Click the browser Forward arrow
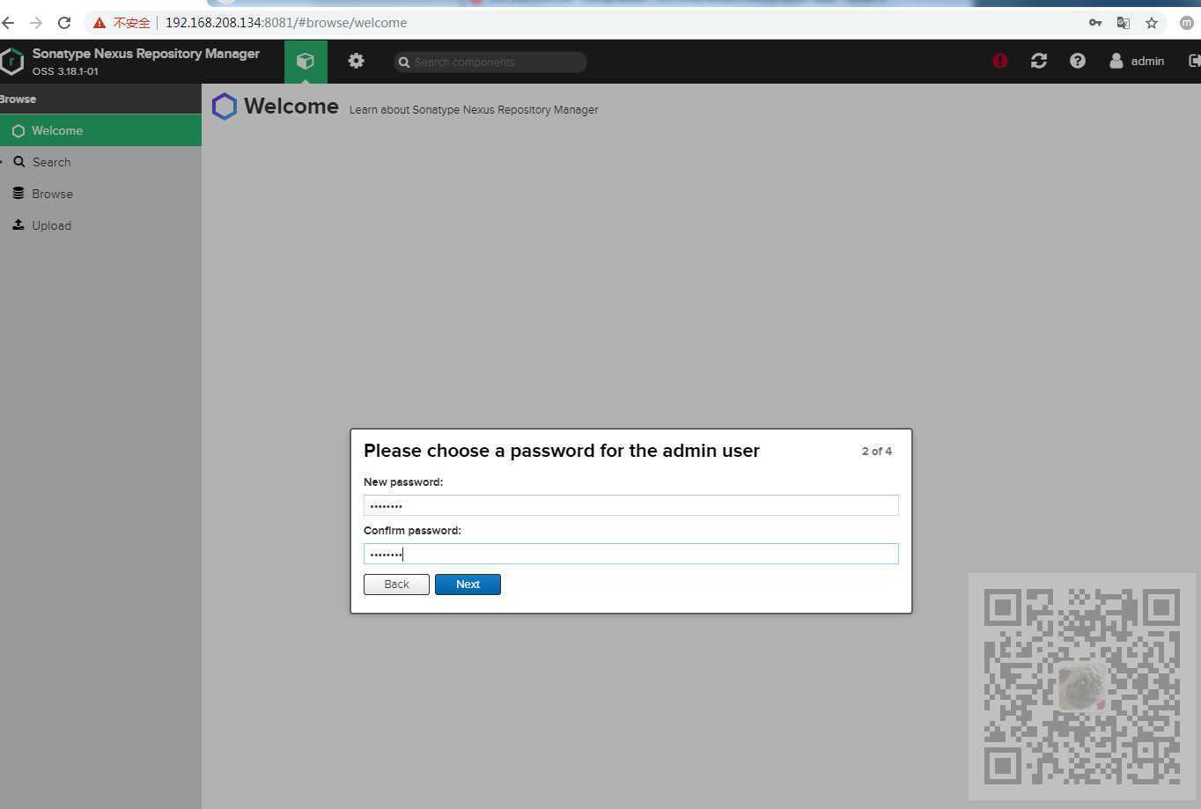 (x=36, y=23)
